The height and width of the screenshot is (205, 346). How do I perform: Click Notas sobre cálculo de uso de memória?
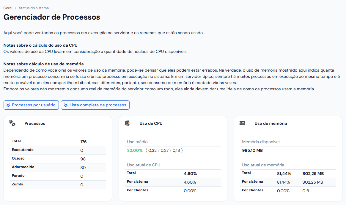[x=43, y=64]
